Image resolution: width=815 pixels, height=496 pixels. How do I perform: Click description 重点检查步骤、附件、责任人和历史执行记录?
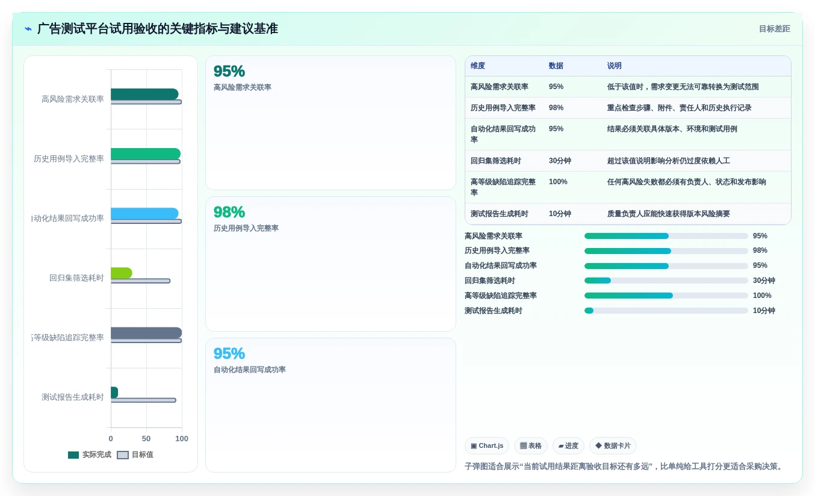680,108
